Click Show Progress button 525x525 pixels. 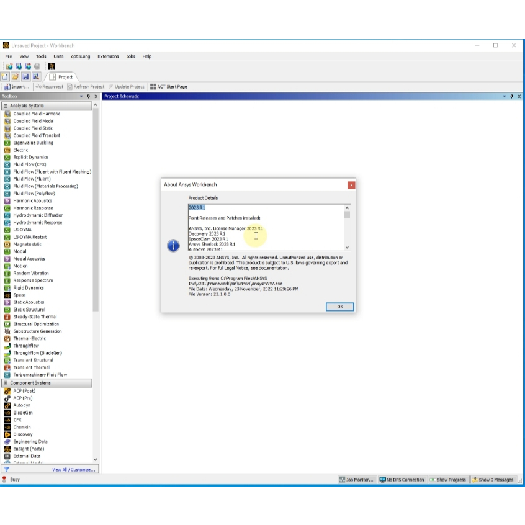coord(448,480)
